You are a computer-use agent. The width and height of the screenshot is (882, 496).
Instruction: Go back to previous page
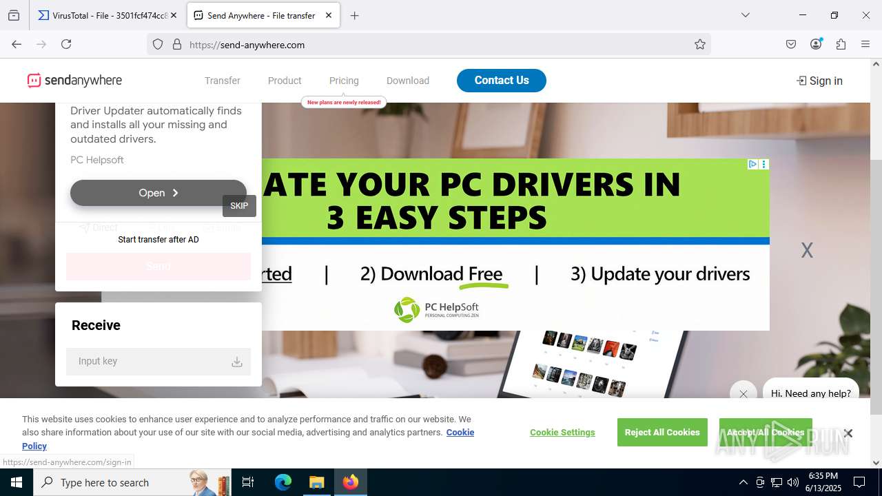coord(17,44)
